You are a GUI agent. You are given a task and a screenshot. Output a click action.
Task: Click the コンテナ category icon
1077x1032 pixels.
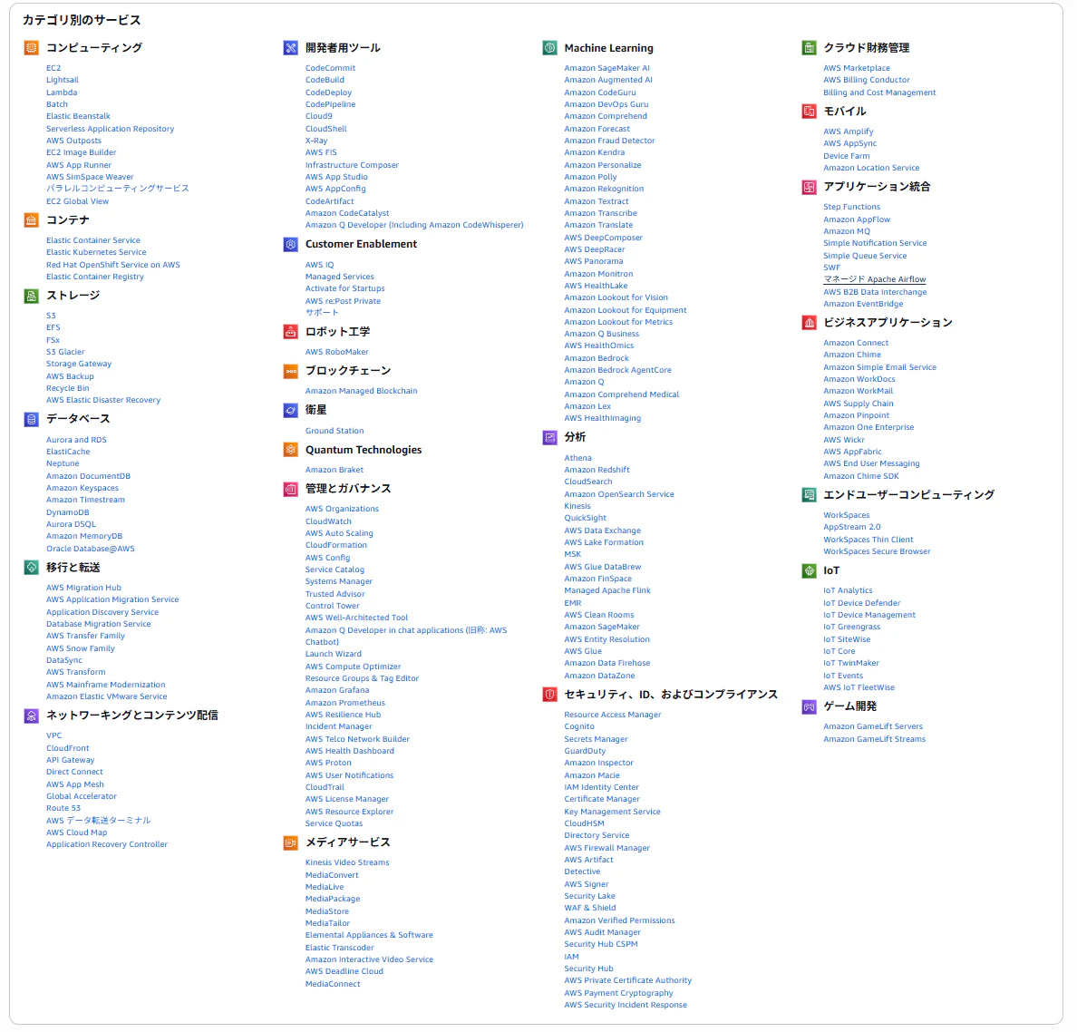point(32,219)
